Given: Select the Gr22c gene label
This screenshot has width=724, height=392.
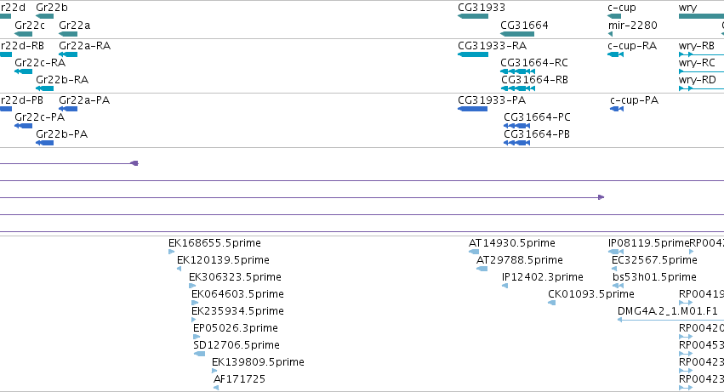Looking at the screenshot, I should 30,25.
